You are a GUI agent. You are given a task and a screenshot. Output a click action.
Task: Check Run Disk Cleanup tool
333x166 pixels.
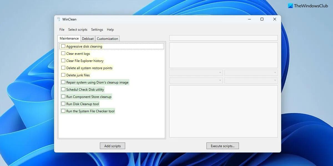click(x=63, y=103)
